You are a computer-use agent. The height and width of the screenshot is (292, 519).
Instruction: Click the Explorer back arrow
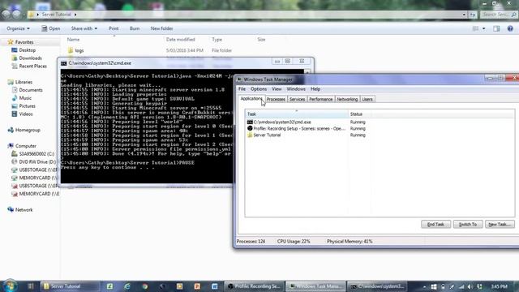(6, 15)
